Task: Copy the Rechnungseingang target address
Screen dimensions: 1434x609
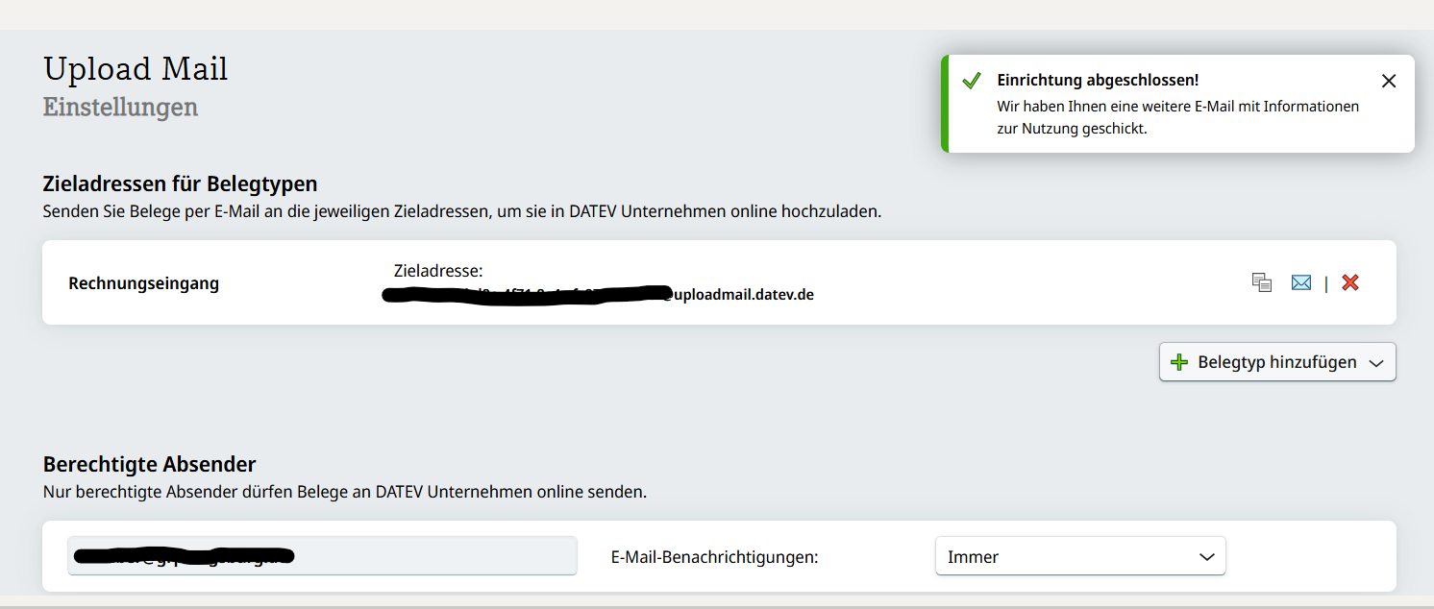Action: click(x=1261, y=282)
